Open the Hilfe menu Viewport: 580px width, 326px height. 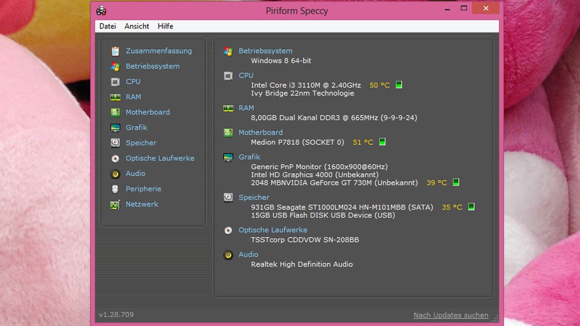click(x=165, y=26)
